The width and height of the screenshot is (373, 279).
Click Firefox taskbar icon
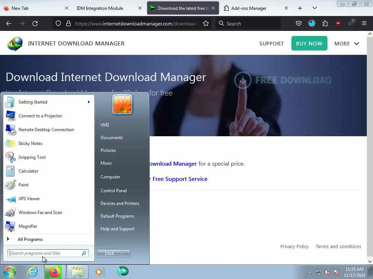click(55, 272)
